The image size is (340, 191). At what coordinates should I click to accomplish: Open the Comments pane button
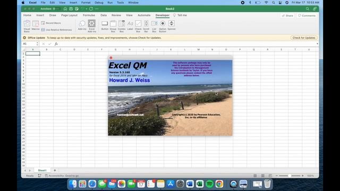(307, 15)
